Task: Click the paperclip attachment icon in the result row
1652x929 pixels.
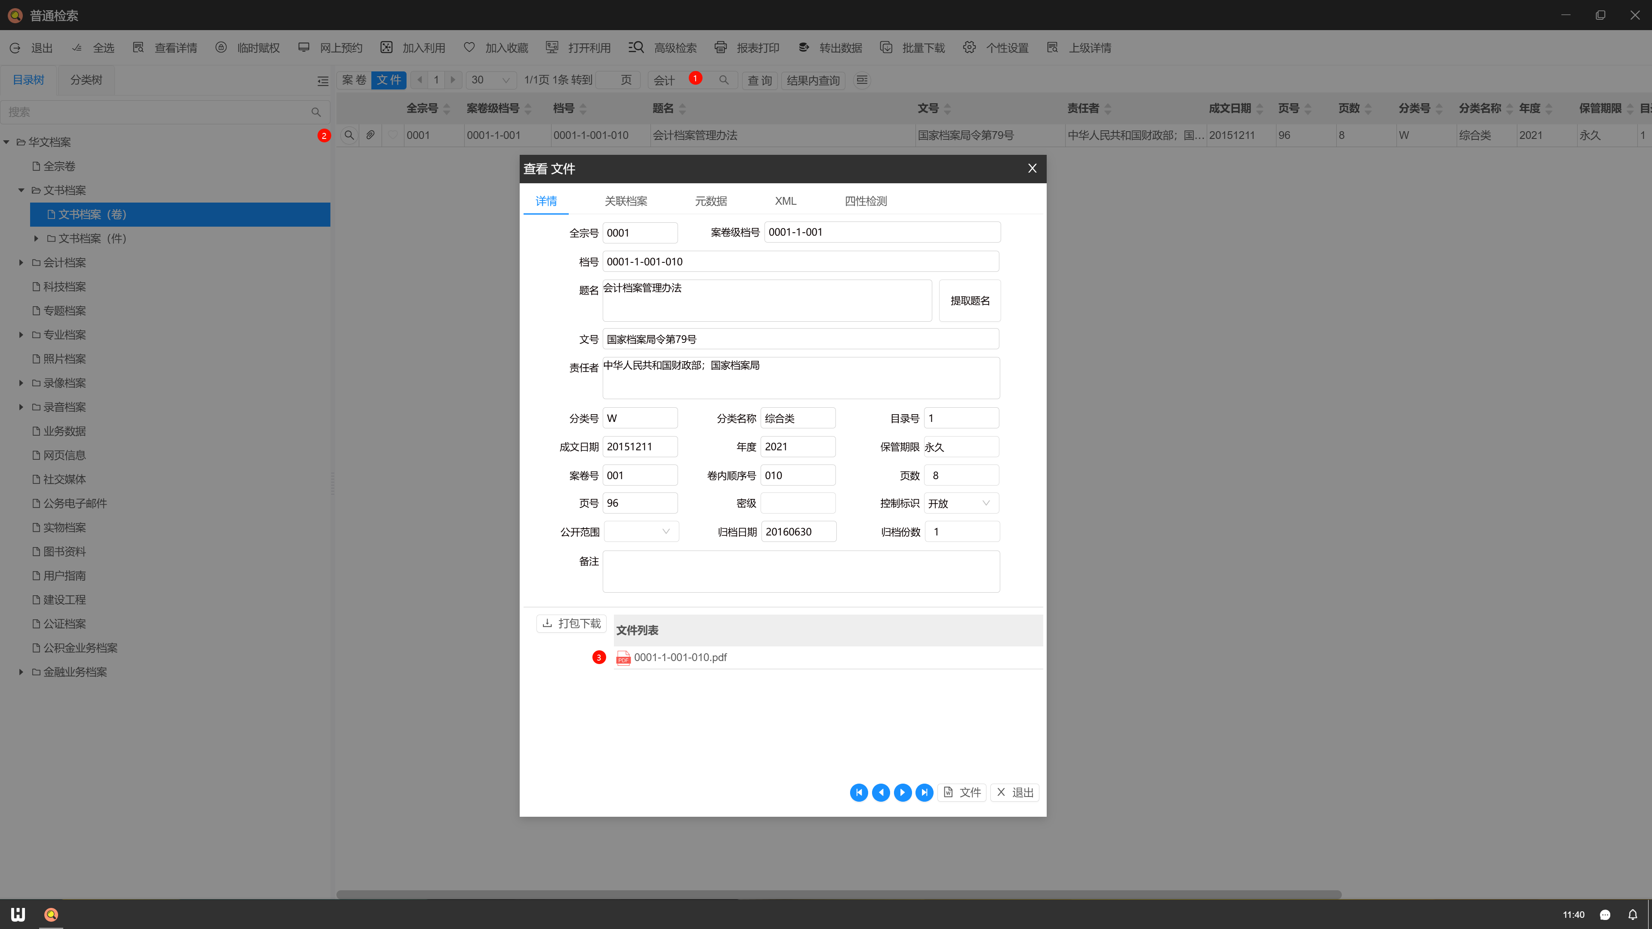Action: [371, 135]
